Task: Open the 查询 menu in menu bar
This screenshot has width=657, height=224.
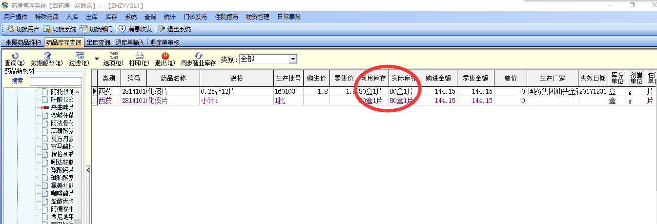Action: [150, 17]
